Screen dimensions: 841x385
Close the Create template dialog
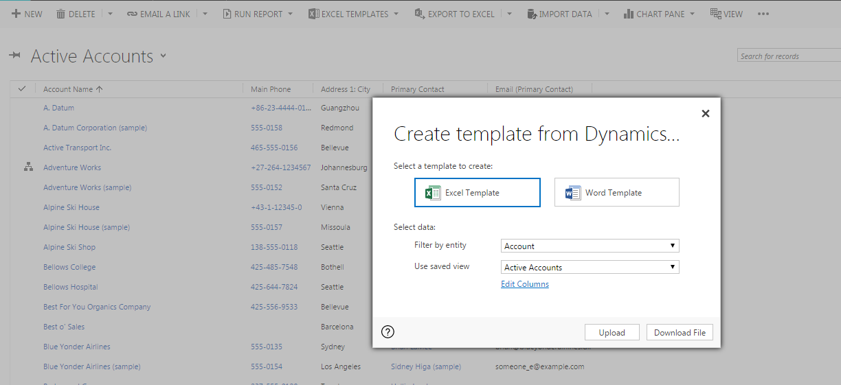[x=705, y=114]
